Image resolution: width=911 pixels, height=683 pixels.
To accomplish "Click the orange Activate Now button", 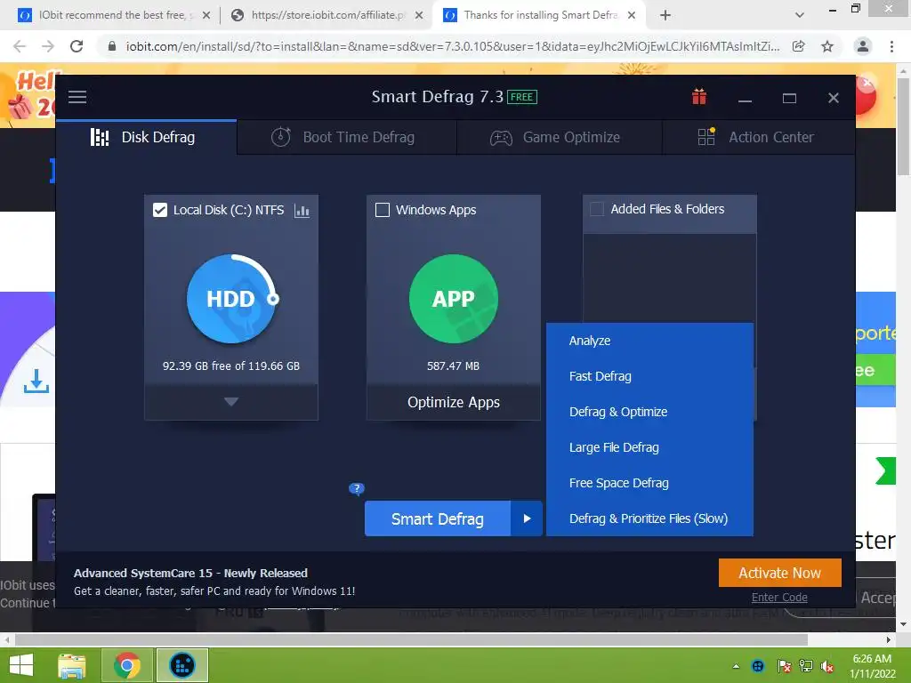I will pos(779,574).
